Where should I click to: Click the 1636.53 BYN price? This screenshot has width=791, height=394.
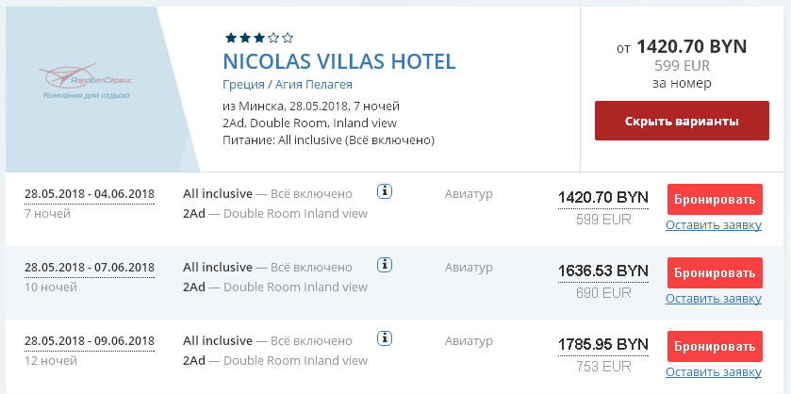[x=602, y=271]
